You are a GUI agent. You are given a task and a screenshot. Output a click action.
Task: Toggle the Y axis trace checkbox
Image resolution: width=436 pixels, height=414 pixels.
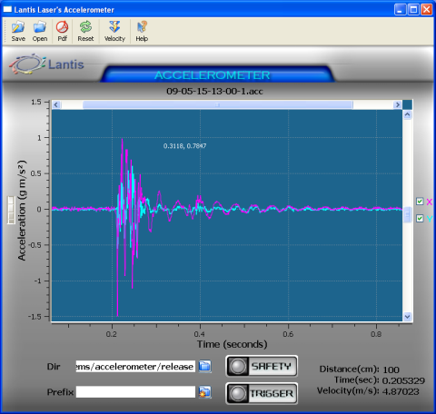(x=420, y=218)
